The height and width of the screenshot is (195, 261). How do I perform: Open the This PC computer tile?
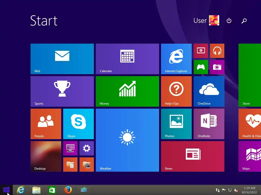click(x=70, y=148)
